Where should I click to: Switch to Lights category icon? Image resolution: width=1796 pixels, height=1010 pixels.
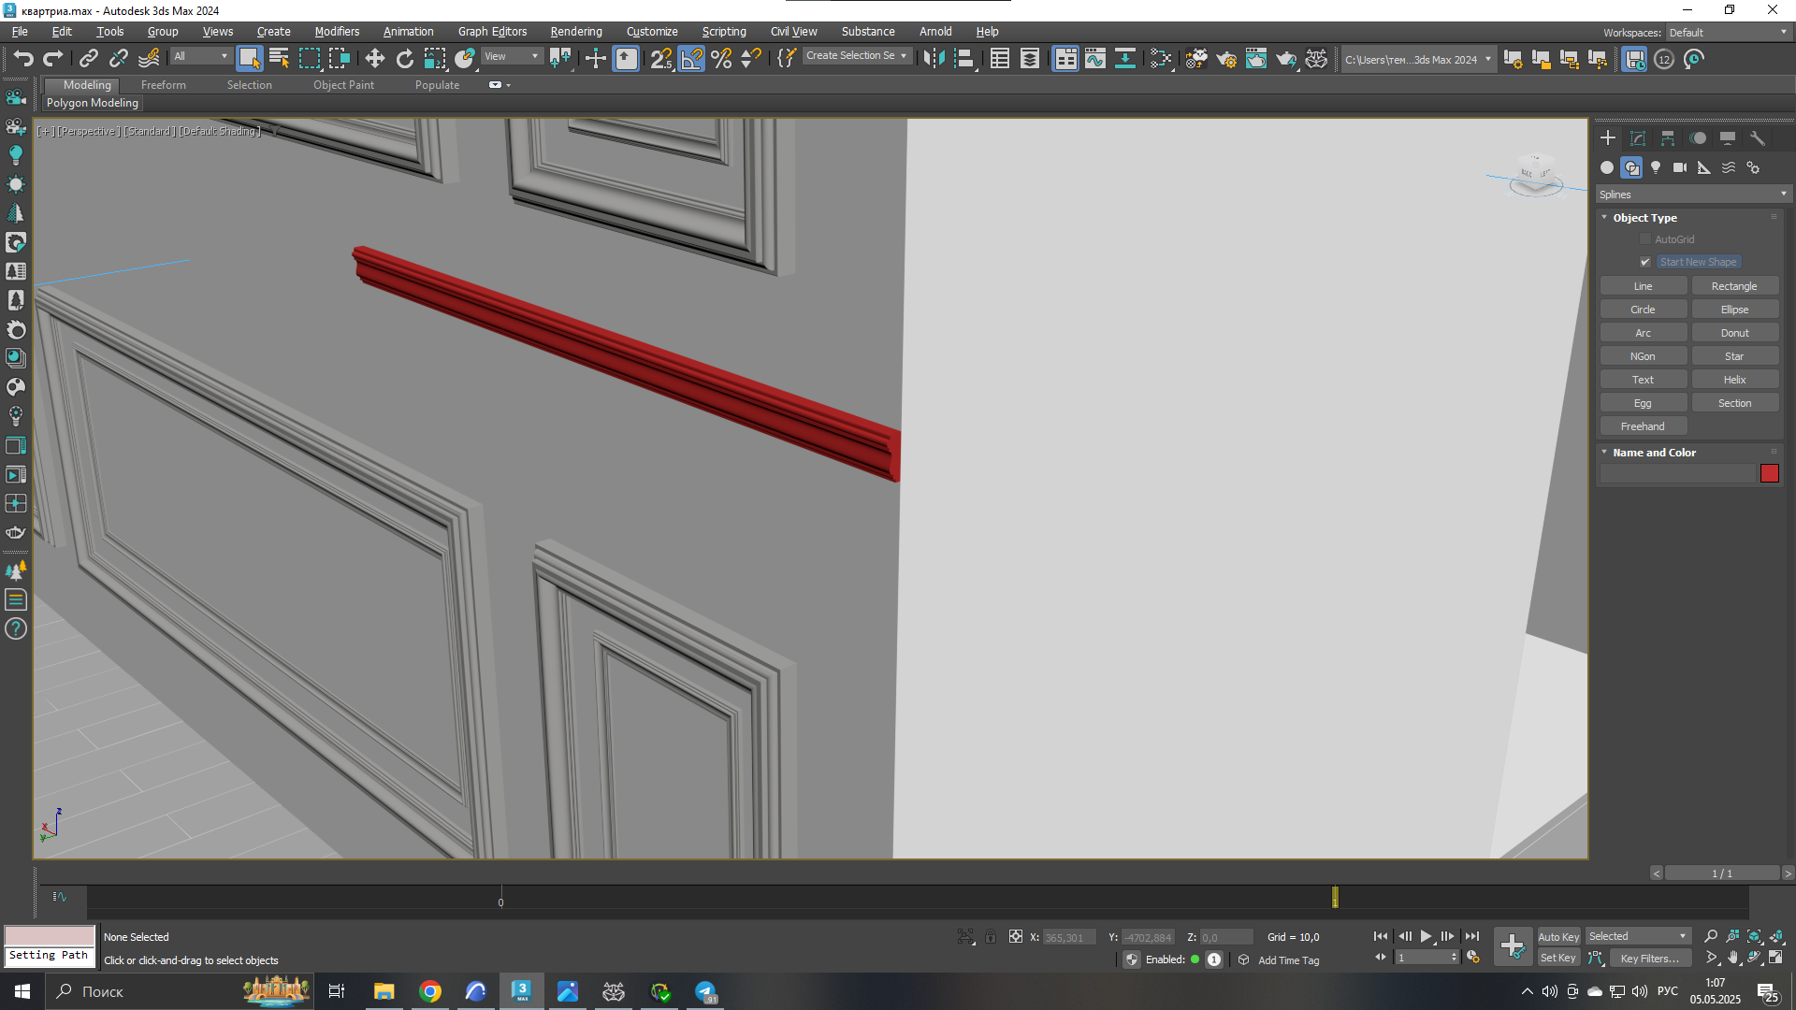click(1656, 167)
